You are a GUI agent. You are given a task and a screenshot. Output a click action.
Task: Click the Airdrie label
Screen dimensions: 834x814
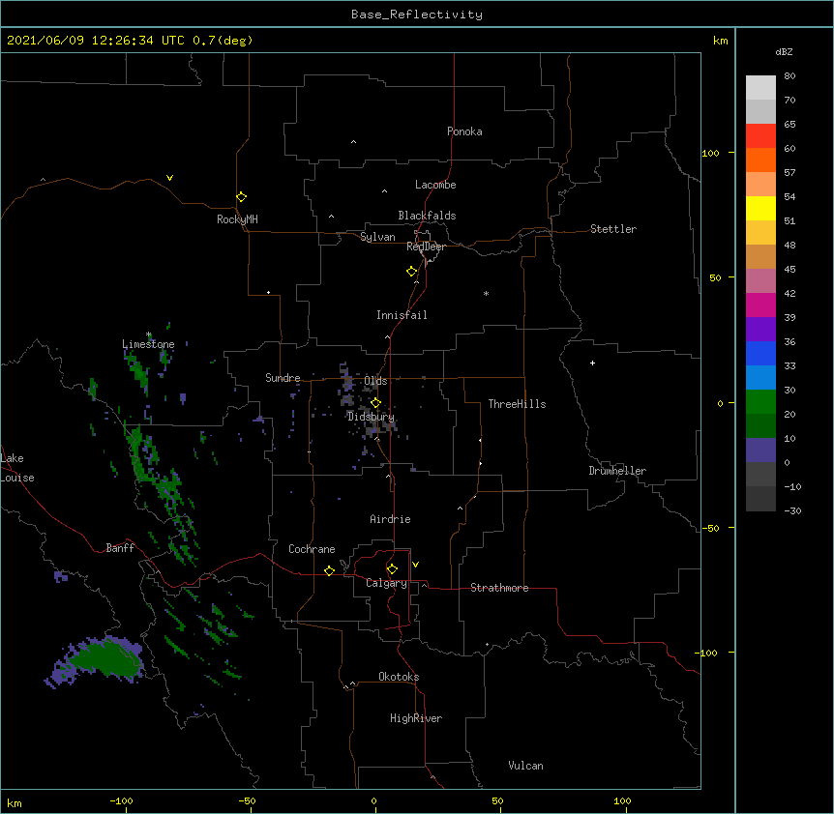391,519
